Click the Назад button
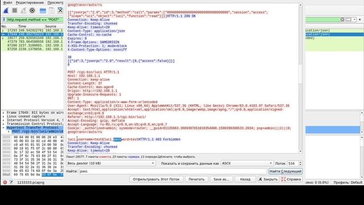Image resolution: width=364 pixels, height=205 pixels. (245, 179)
